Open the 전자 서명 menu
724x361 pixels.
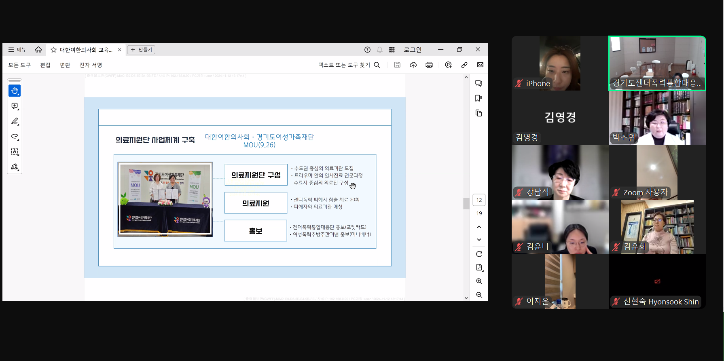tap(91, 65)
